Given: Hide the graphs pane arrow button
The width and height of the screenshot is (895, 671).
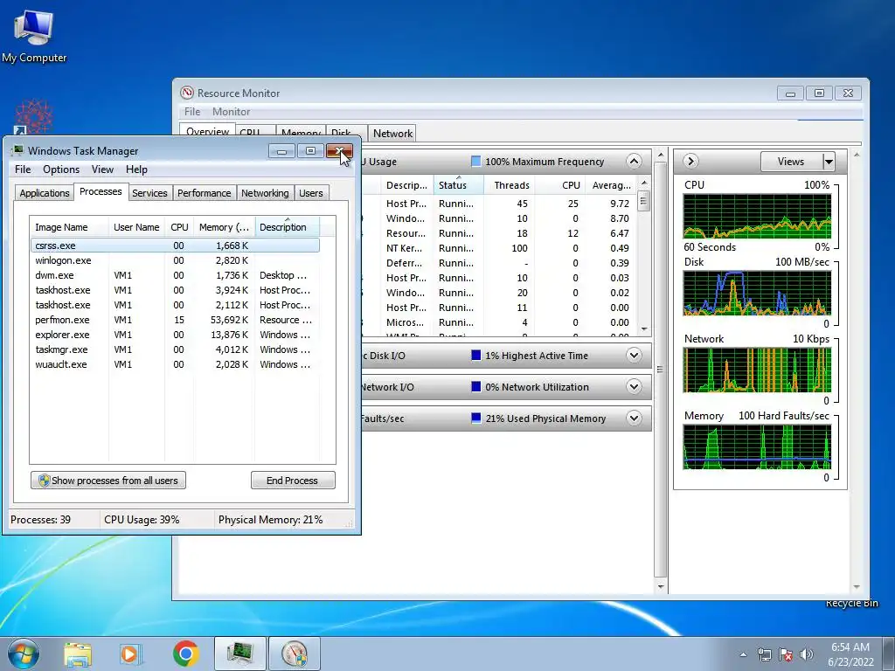Looking at the screenshot, I should pos(690,162).
